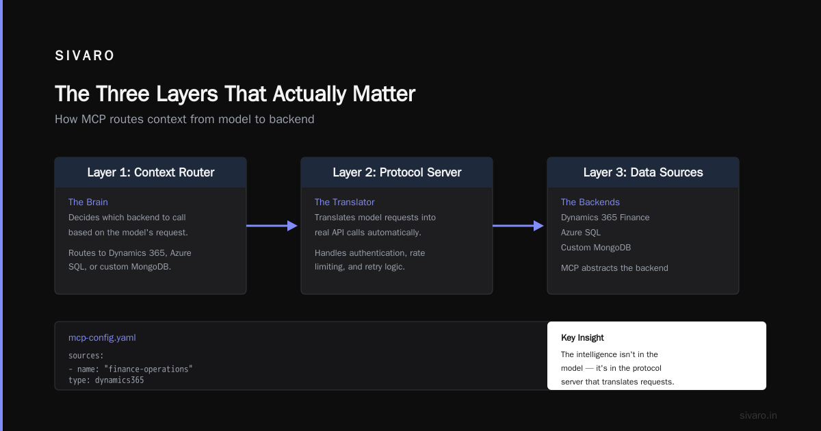Click the SIVARO logo text
Image resolution: width=821 pixels, height=431 pixels.
coord(85,56)
